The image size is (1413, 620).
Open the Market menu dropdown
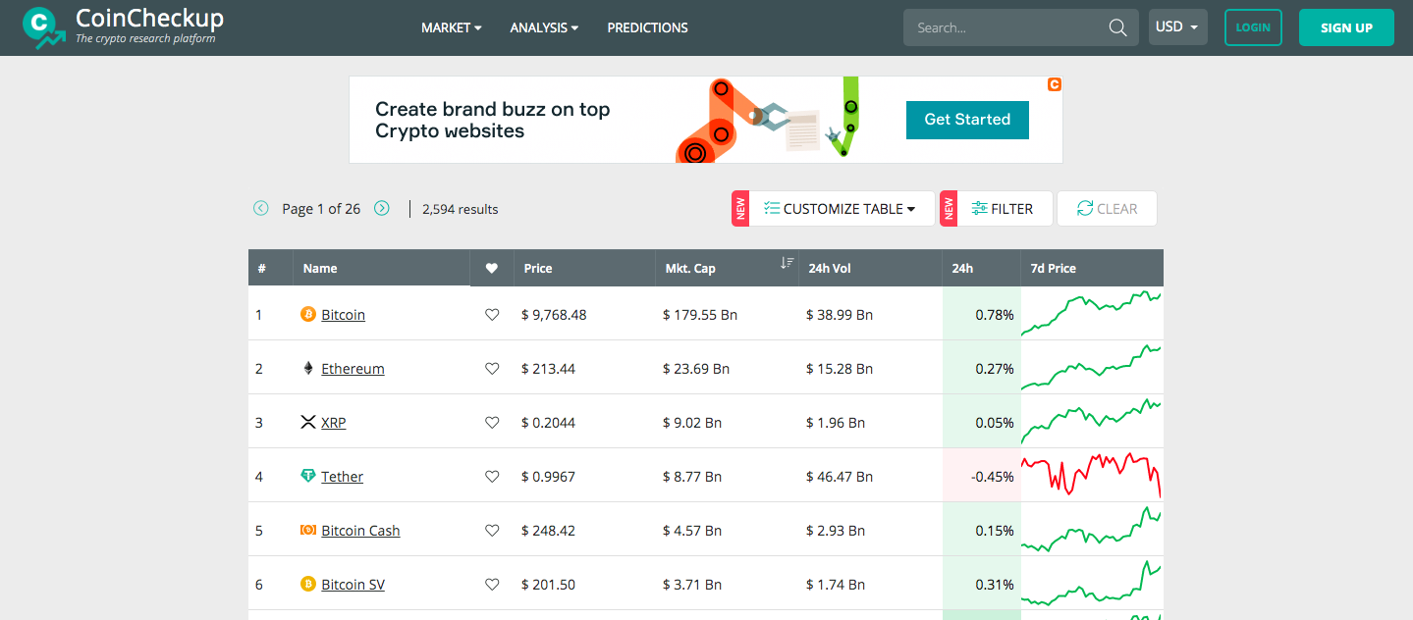pos(451,27)
